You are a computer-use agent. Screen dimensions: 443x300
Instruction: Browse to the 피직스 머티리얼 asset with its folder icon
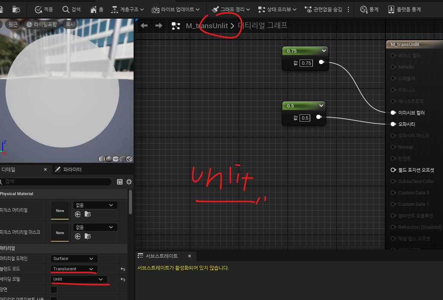coord(88,215)
